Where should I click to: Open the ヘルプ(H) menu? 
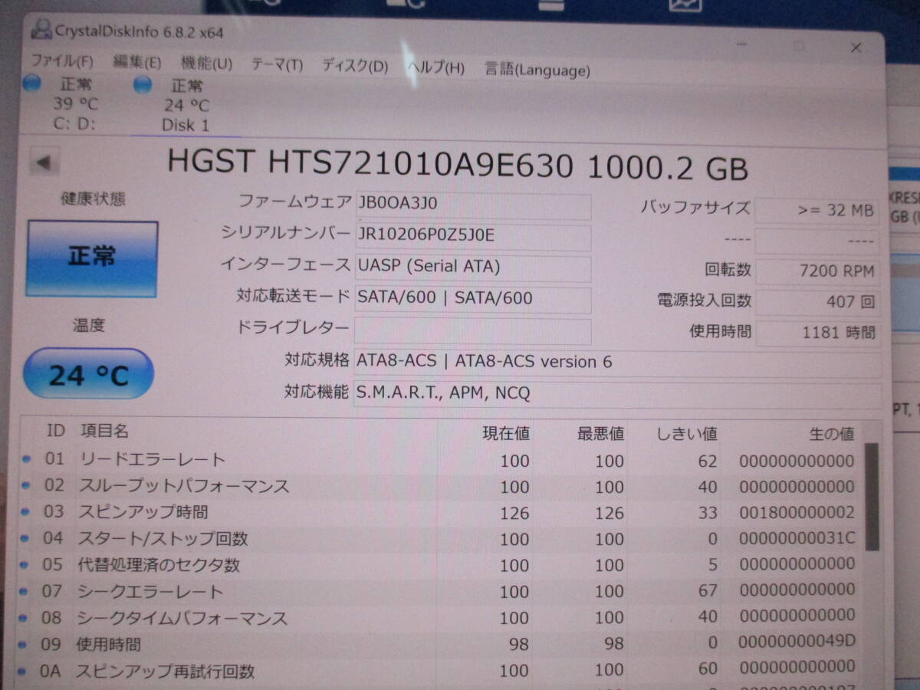point(435,67)
